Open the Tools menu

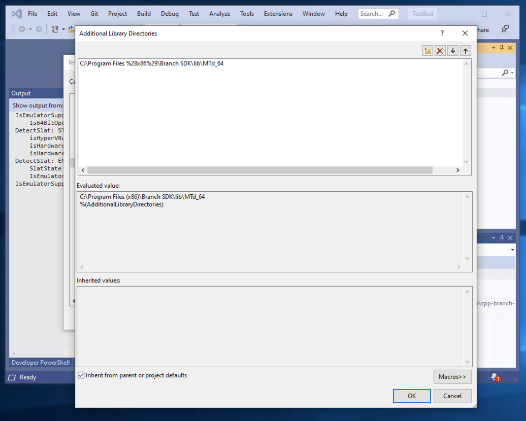coord(247,14)
